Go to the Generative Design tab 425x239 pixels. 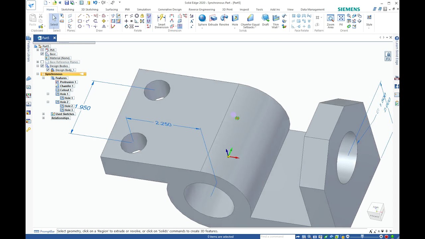coord(170,9)
